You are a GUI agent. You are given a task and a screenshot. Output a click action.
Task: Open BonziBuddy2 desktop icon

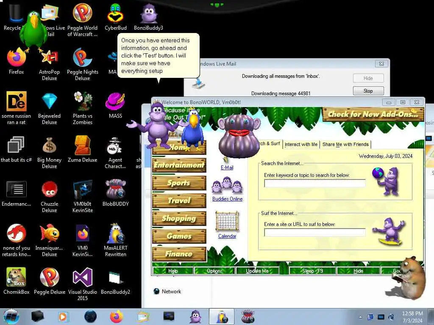click(115, 282)
